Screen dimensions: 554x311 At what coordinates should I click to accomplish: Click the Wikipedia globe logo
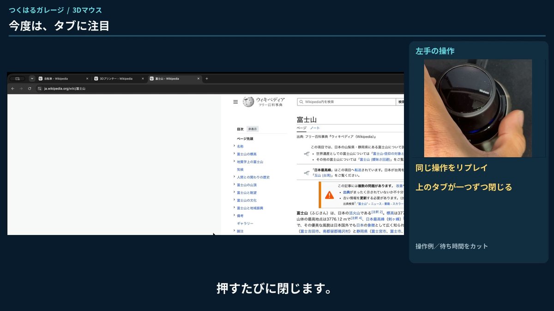click(x=248, y=102)
